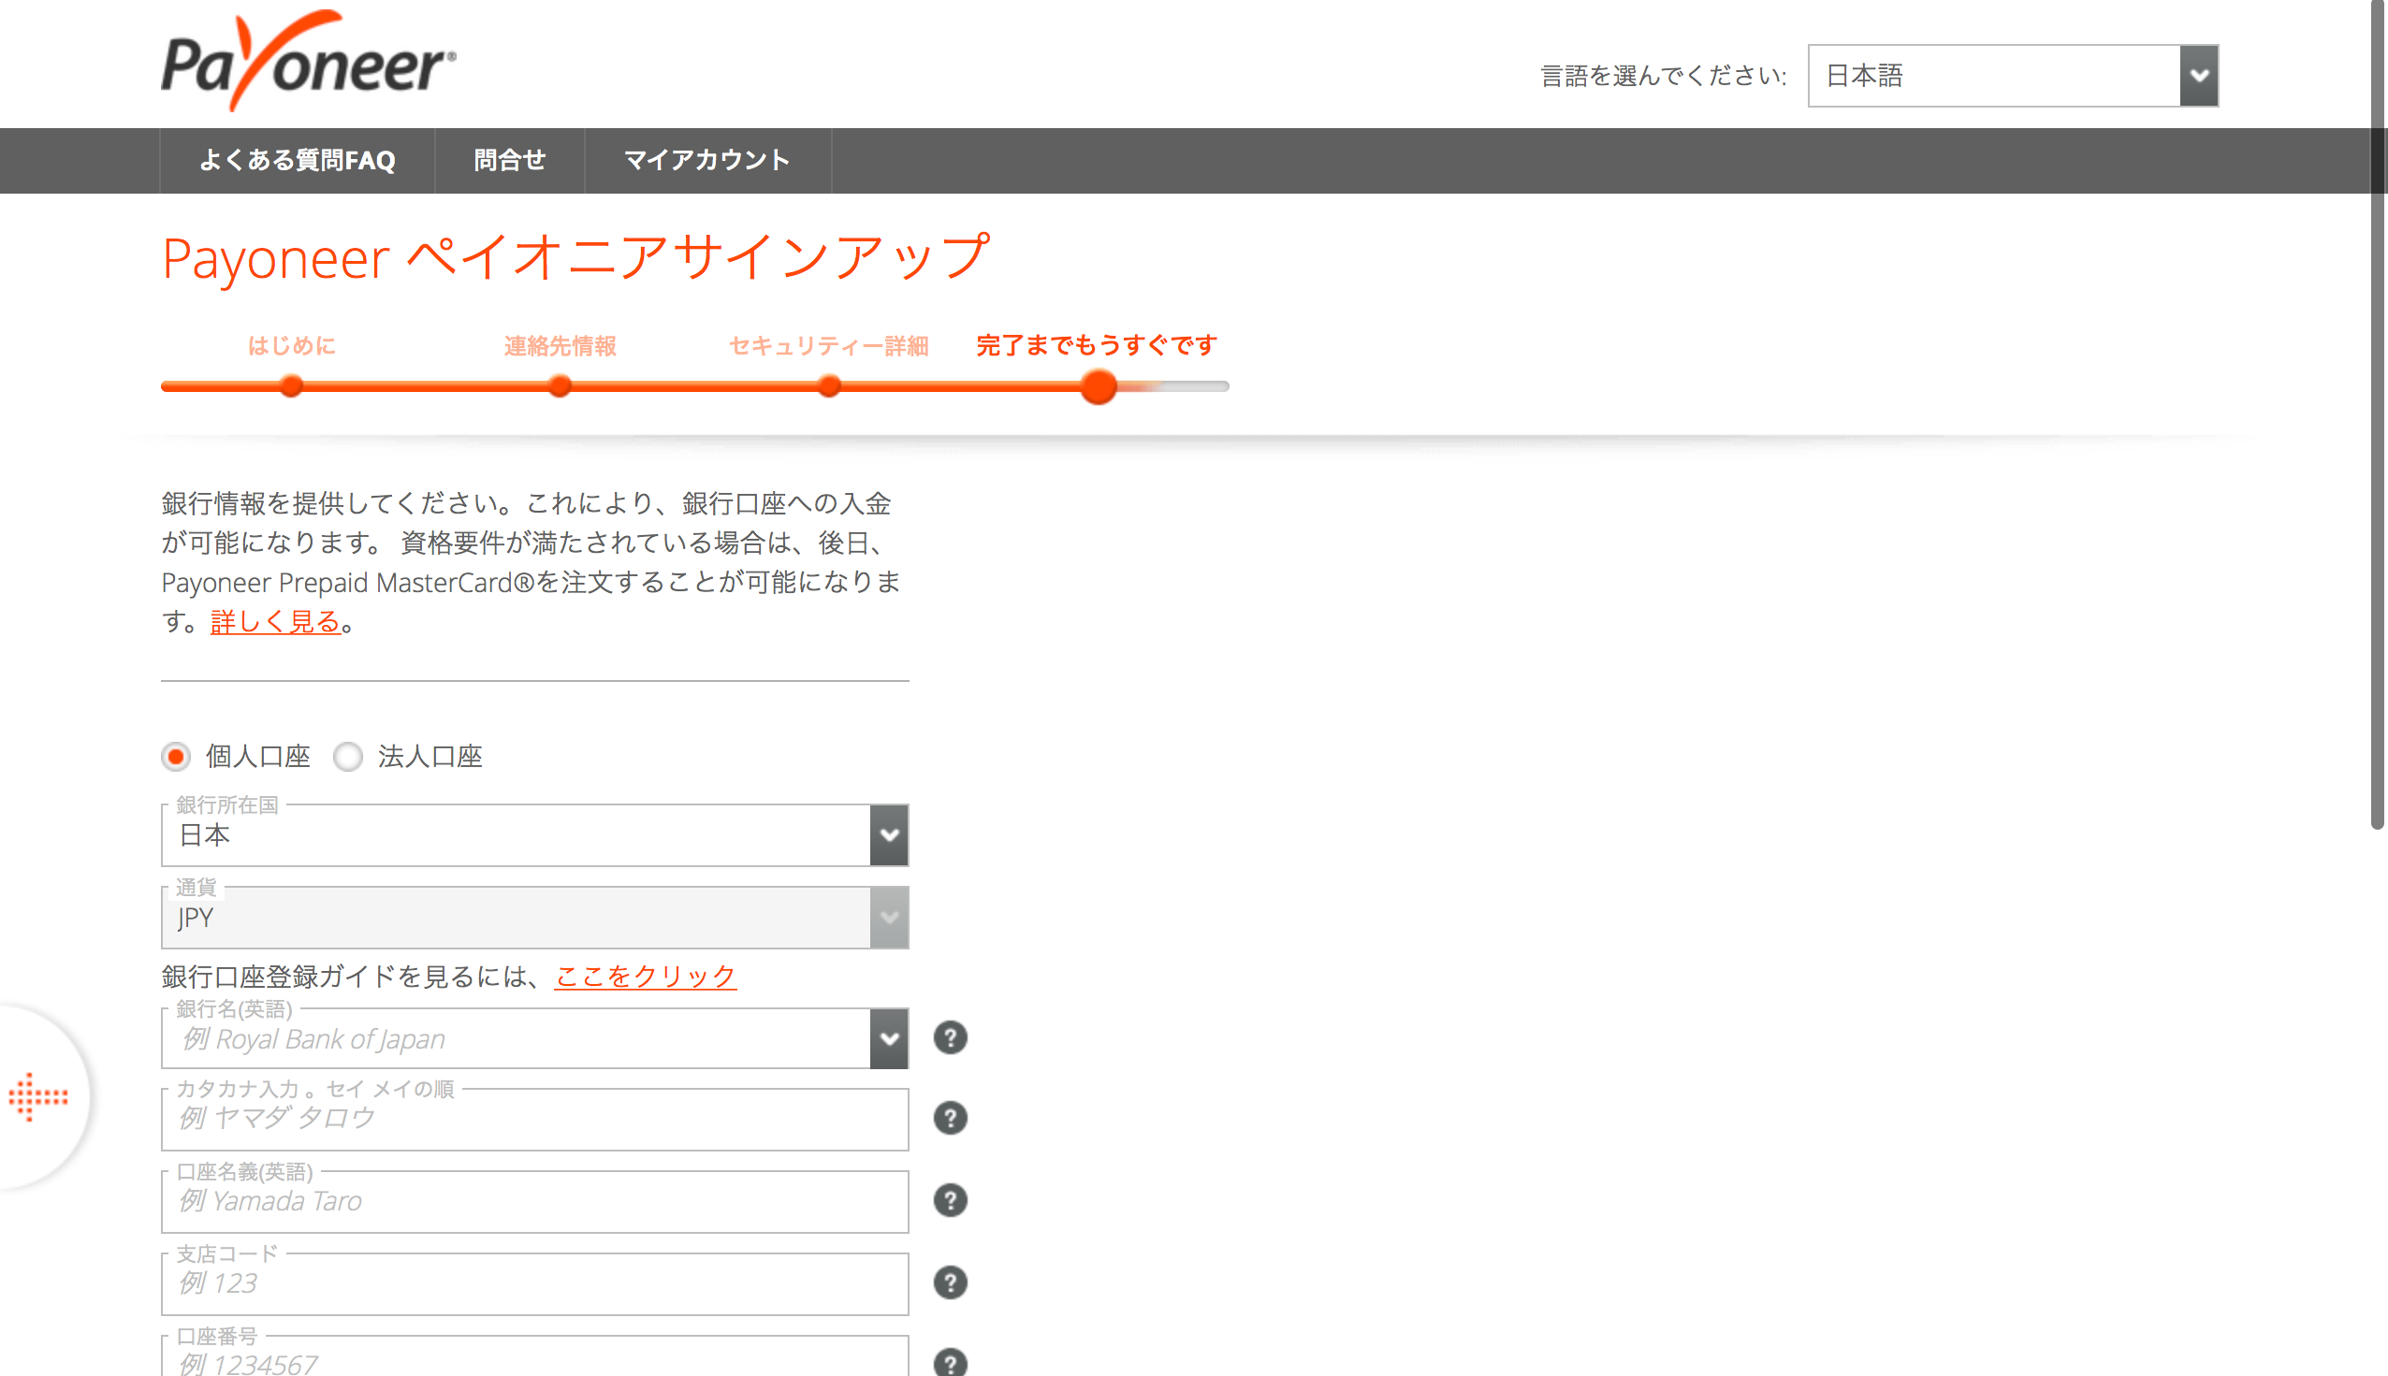
Task: Open the language selector showing 日本語
Action: [x=2013, y=76]
